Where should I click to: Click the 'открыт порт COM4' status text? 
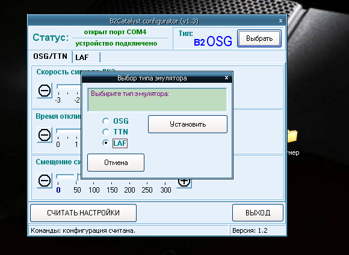point(115,32)
